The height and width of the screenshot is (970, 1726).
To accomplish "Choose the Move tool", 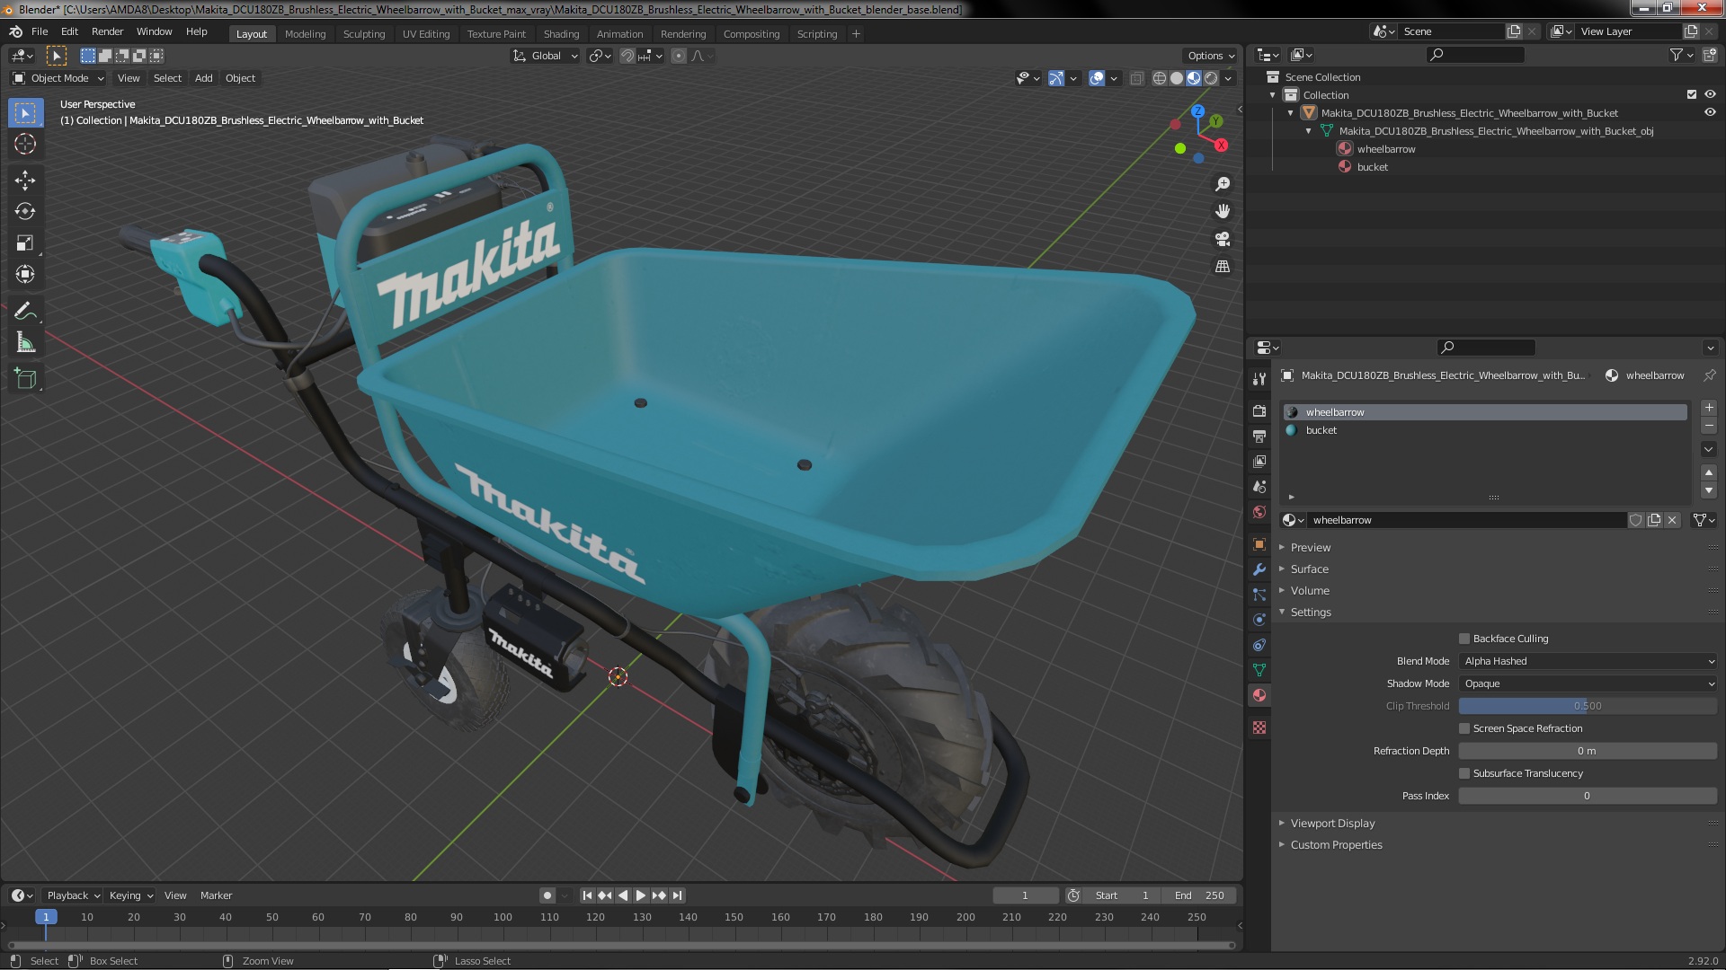I will [25, 181].
